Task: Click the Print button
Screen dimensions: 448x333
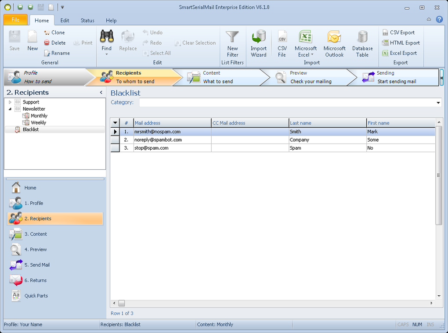Action: coord(83,43)
